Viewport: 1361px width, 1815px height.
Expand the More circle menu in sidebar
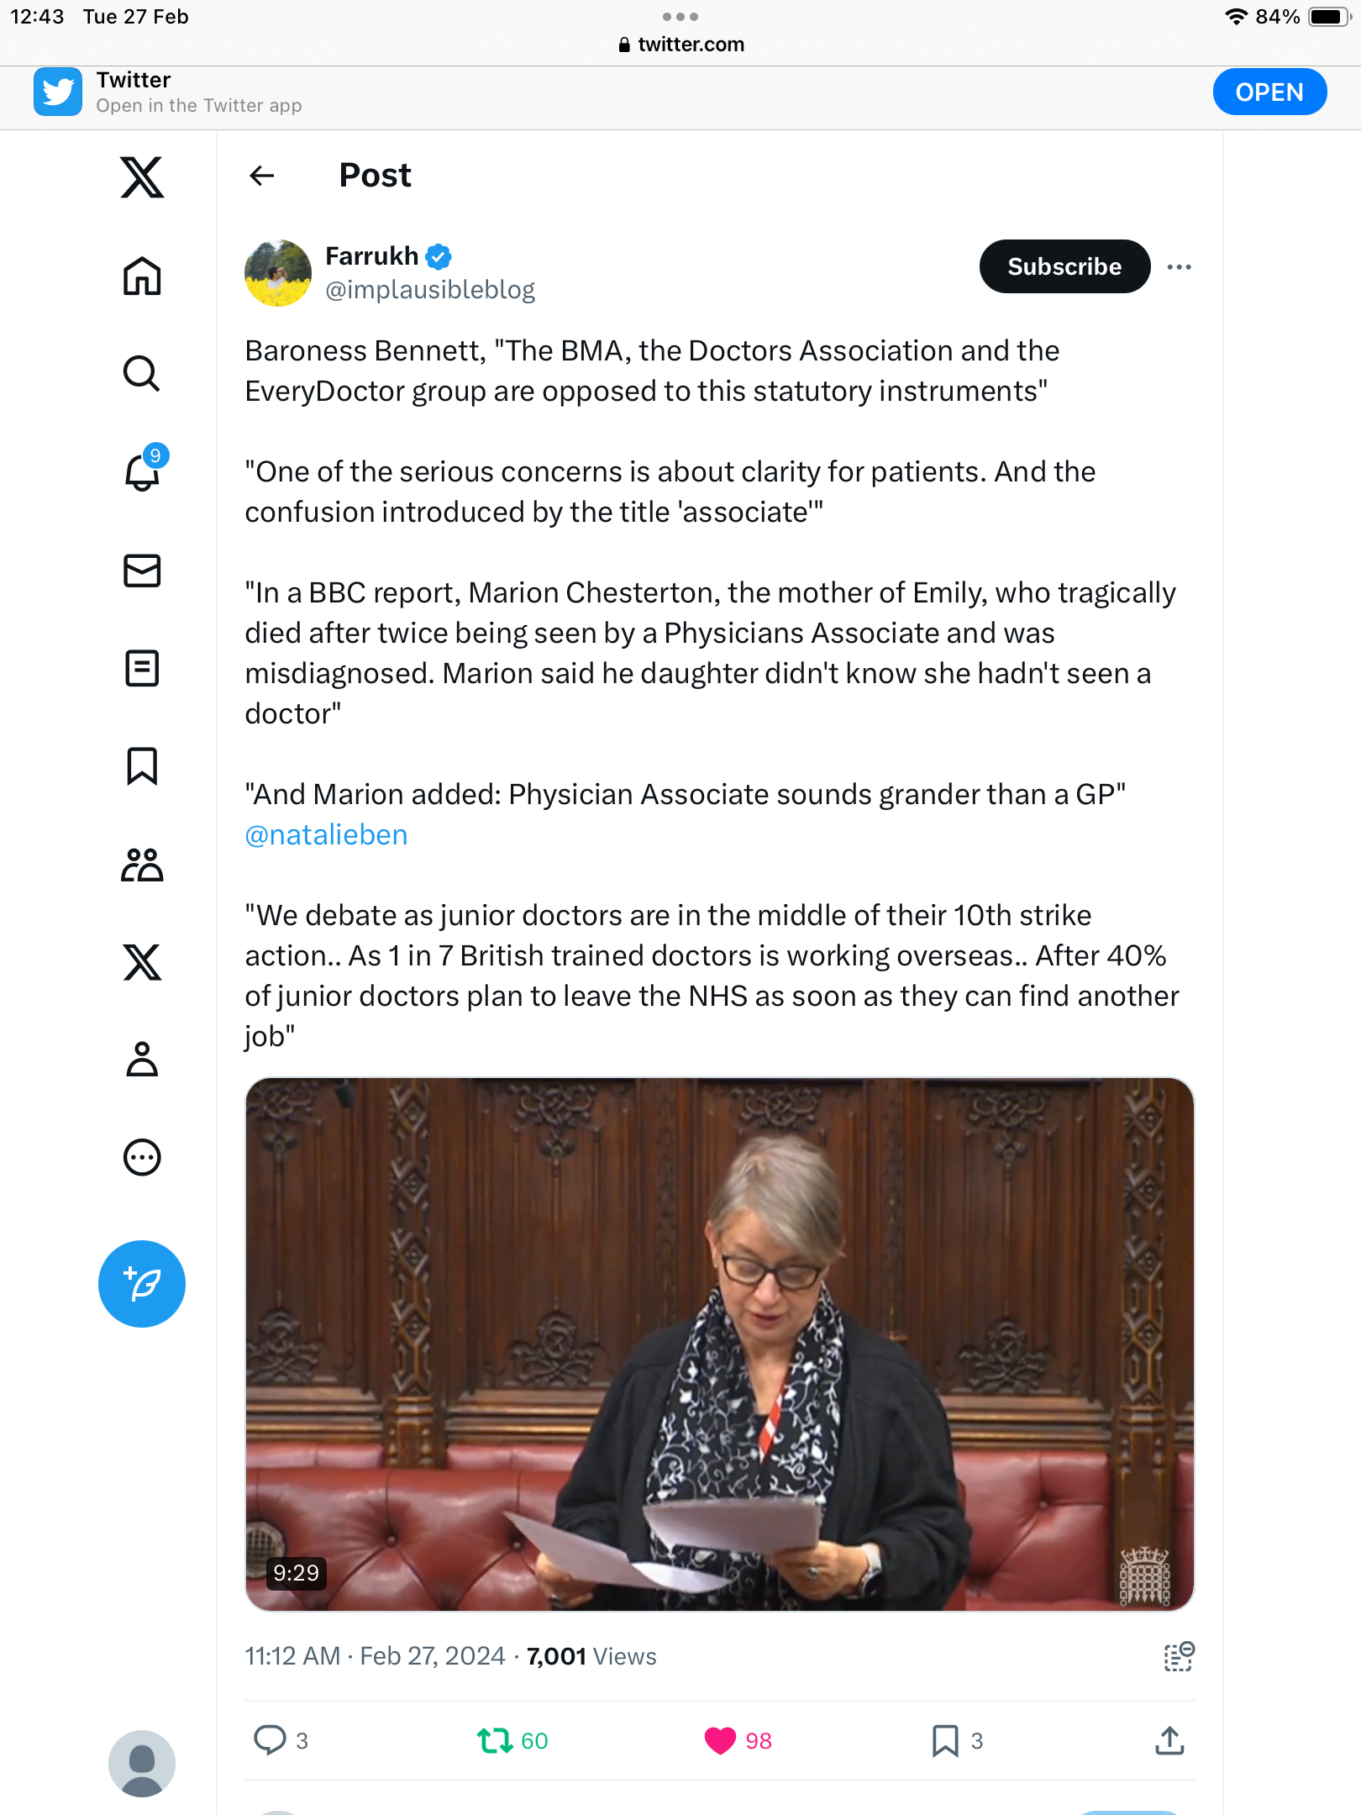(142, 1157)
